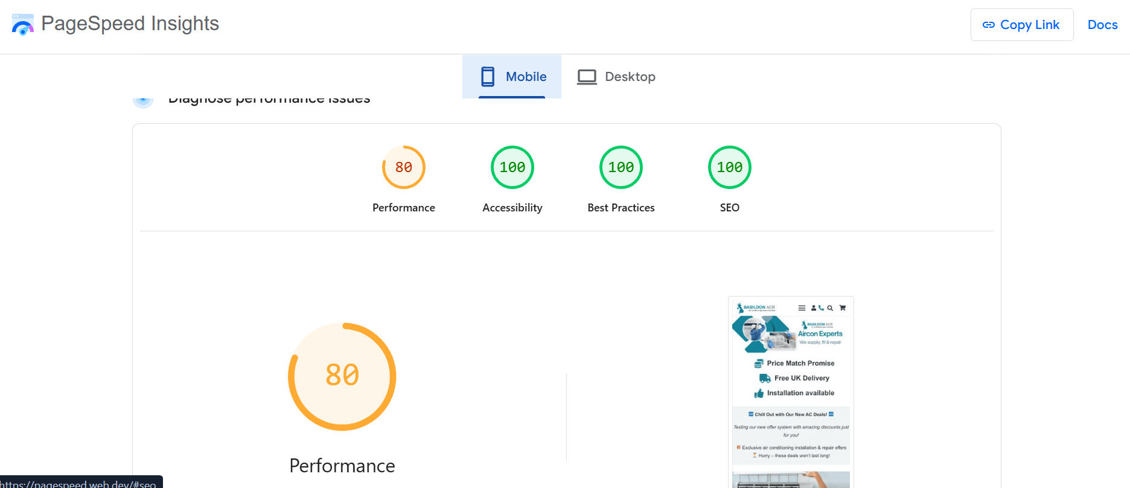Screen dimensions: 1130x488
Task: Click the PageSpeed Insights logo icon
Action: click(x=23, y=25)
